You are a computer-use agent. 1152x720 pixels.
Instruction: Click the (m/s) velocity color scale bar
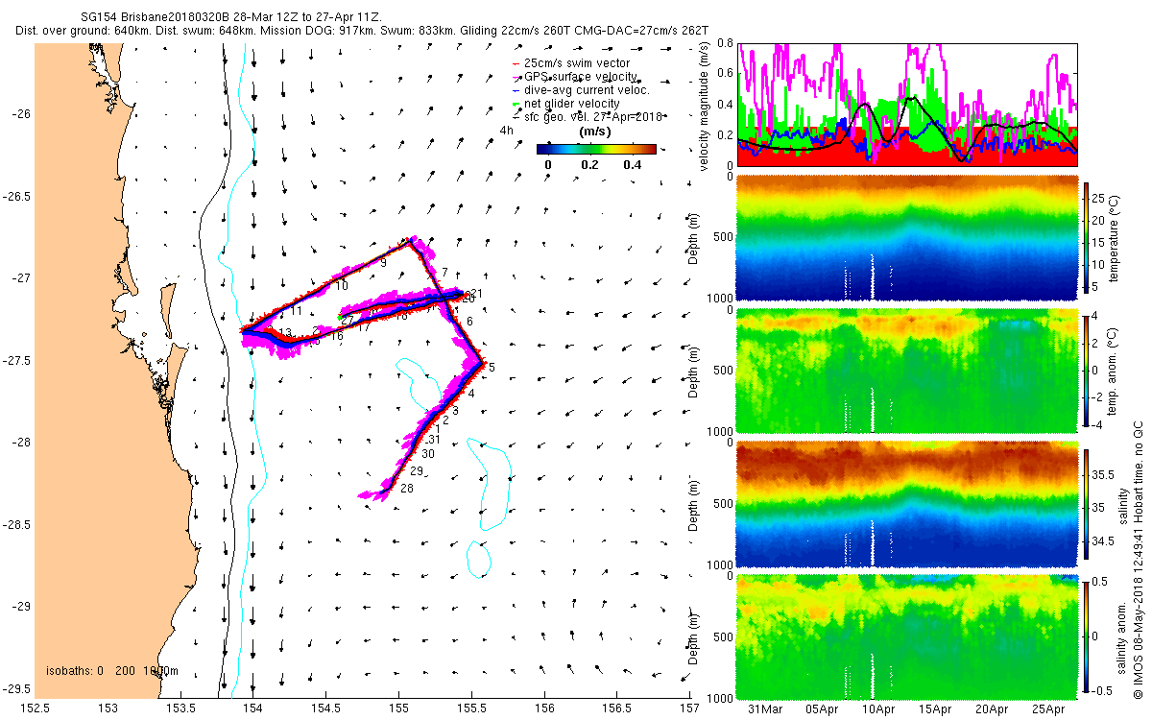[x=595, y=149]
